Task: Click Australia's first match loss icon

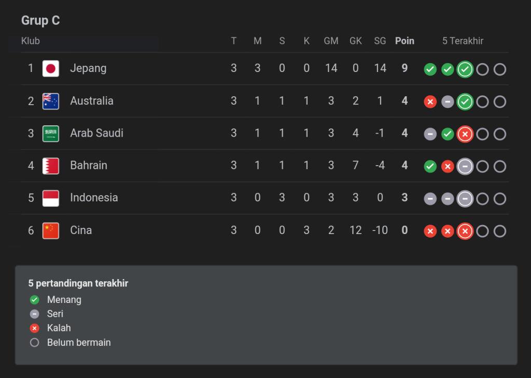Action: [430, 102]
